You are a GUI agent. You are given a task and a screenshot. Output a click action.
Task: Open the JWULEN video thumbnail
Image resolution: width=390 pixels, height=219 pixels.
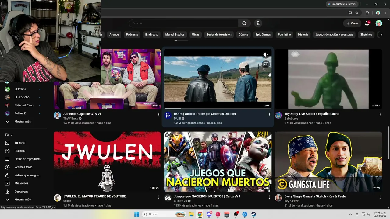107,162
